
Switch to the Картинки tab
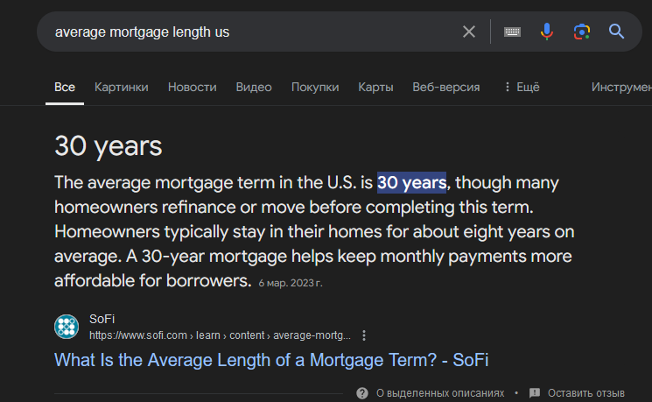click(x=122, y=87)
